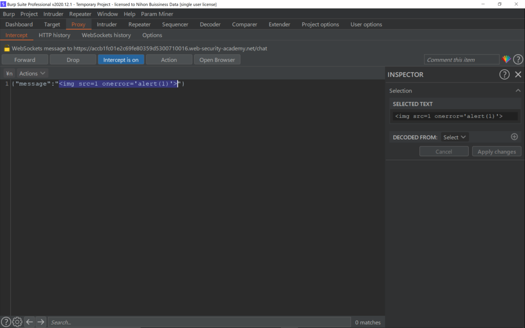Open Inspector help icon
The image size is (525, 328).
click(x=504, y=74)
